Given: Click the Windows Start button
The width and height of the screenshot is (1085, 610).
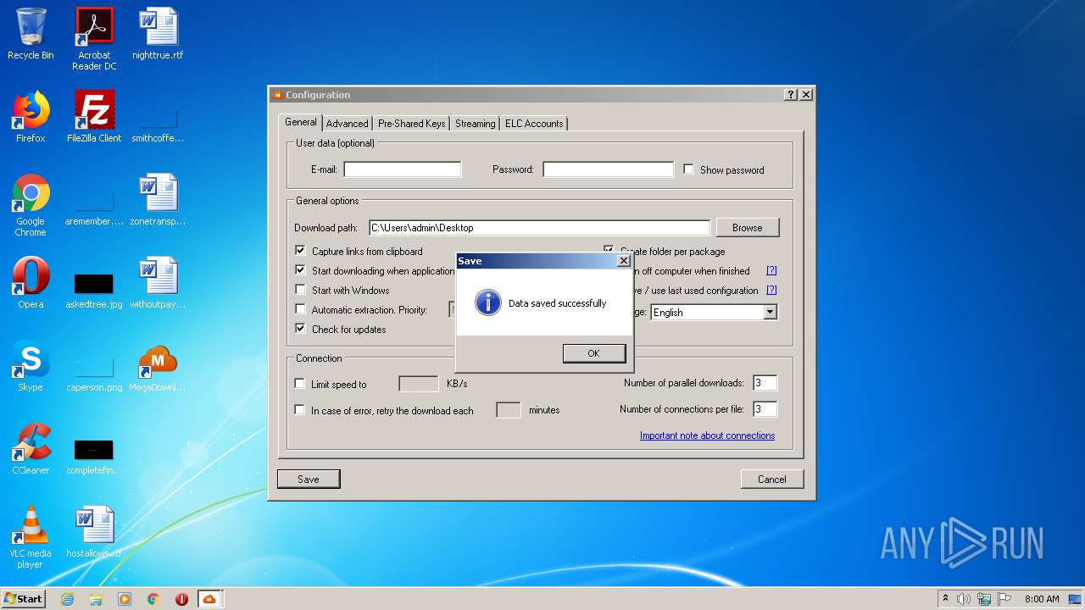Looking at the screenshot, I should click(23, 599).
